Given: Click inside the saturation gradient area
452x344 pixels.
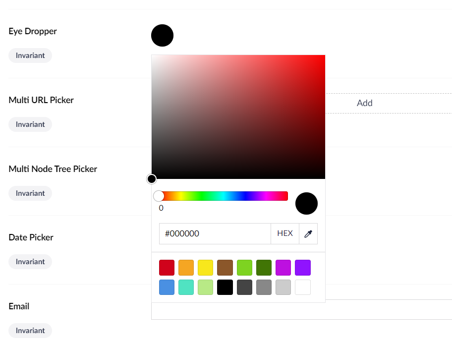Looking at the screenshot, I should click(238, 116).
